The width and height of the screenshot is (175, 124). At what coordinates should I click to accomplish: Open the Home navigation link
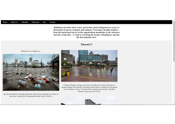5,22
